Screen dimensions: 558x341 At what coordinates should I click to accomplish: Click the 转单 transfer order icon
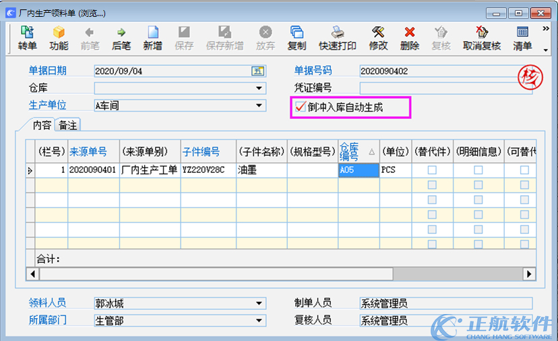pyautogui.click(x=27, y=38)
